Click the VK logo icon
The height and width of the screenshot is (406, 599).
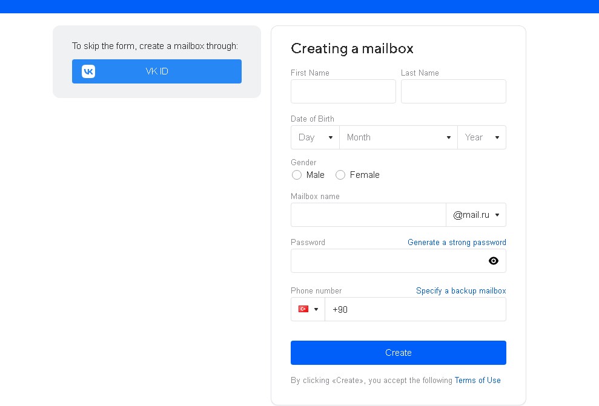(x=88, y=71)
